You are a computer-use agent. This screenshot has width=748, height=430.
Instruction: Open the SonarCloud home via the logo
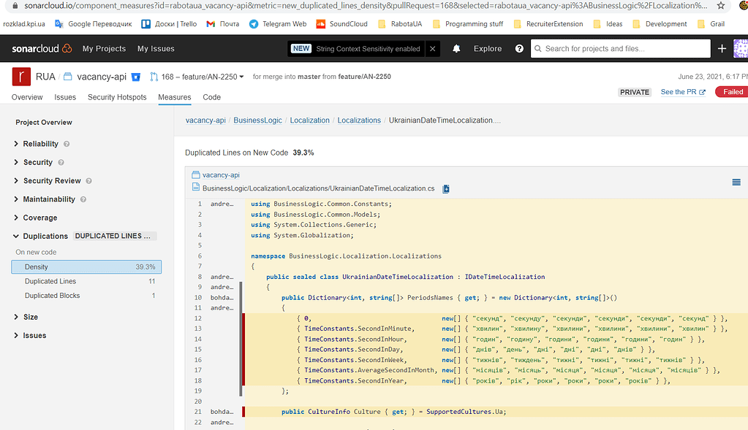tap(40, 48)
